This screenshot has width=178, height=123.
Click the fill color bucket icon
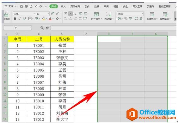(x=44, y=19)
